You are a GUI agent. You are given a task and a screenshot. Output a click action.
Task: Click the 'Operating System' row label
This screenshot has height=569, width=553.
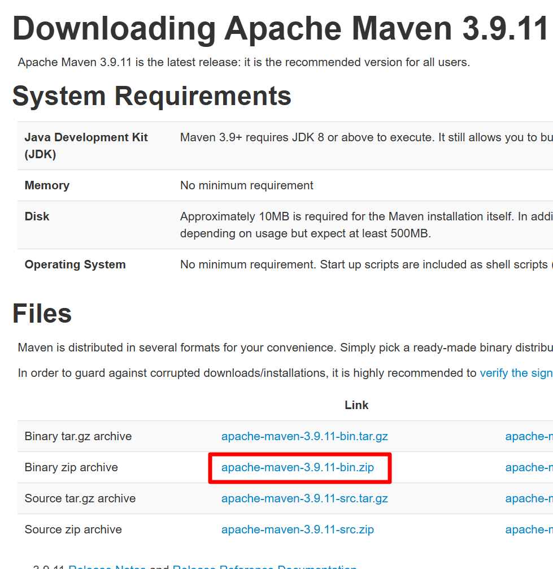click(75, 264)
